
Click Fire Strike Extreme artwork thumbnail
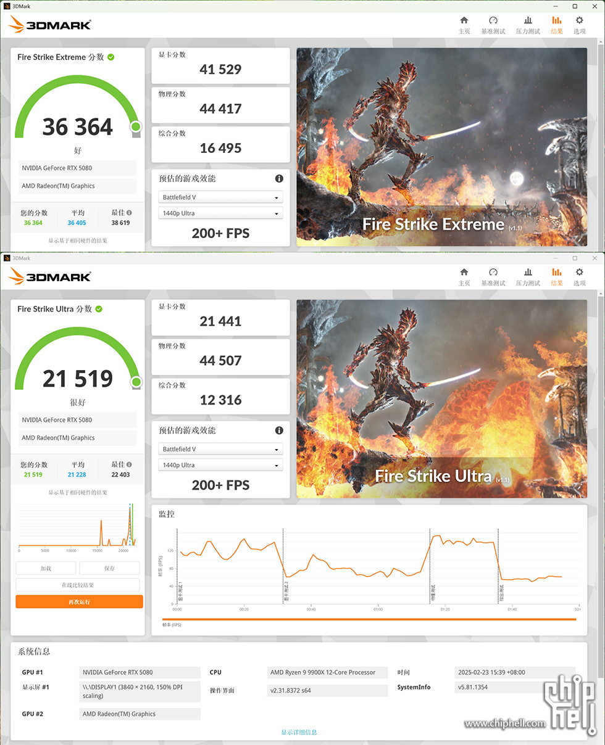coord(441,147)
